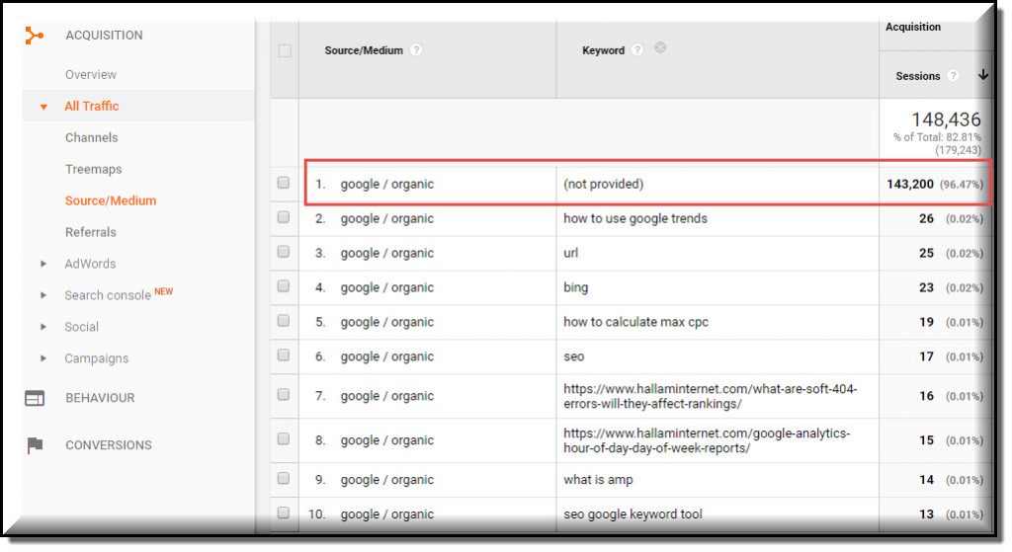Check the checkbox for the 'seo' row

pyautogui.click(x=284, y=355)
